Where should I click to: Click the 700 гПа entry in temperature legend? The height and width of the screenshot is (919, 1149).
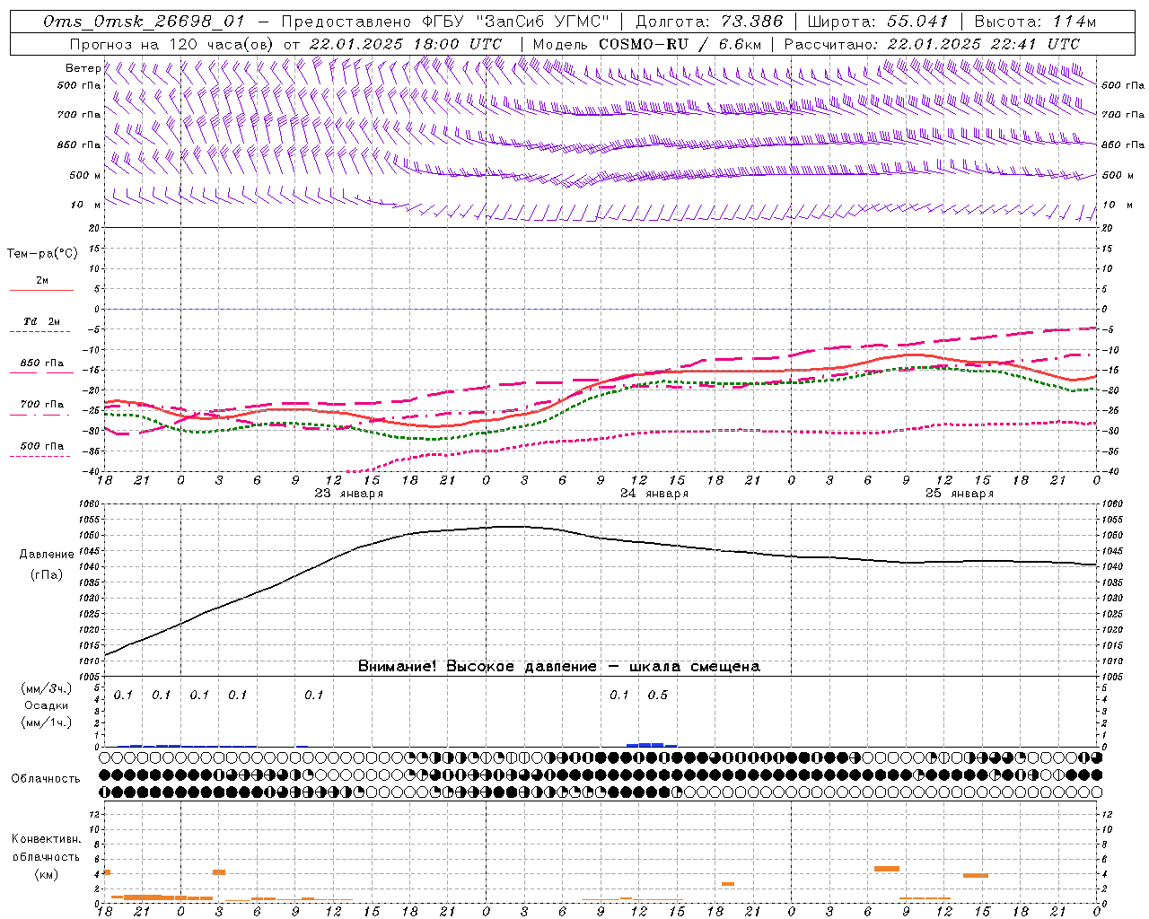pos(42,405)
